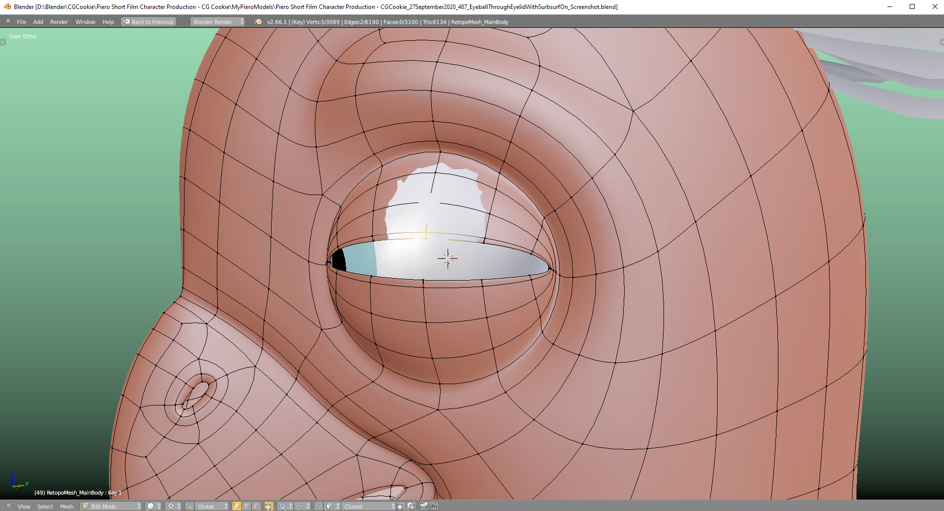Open the Select menu
This screenshot has width=944, height=511.
point(45,507)
